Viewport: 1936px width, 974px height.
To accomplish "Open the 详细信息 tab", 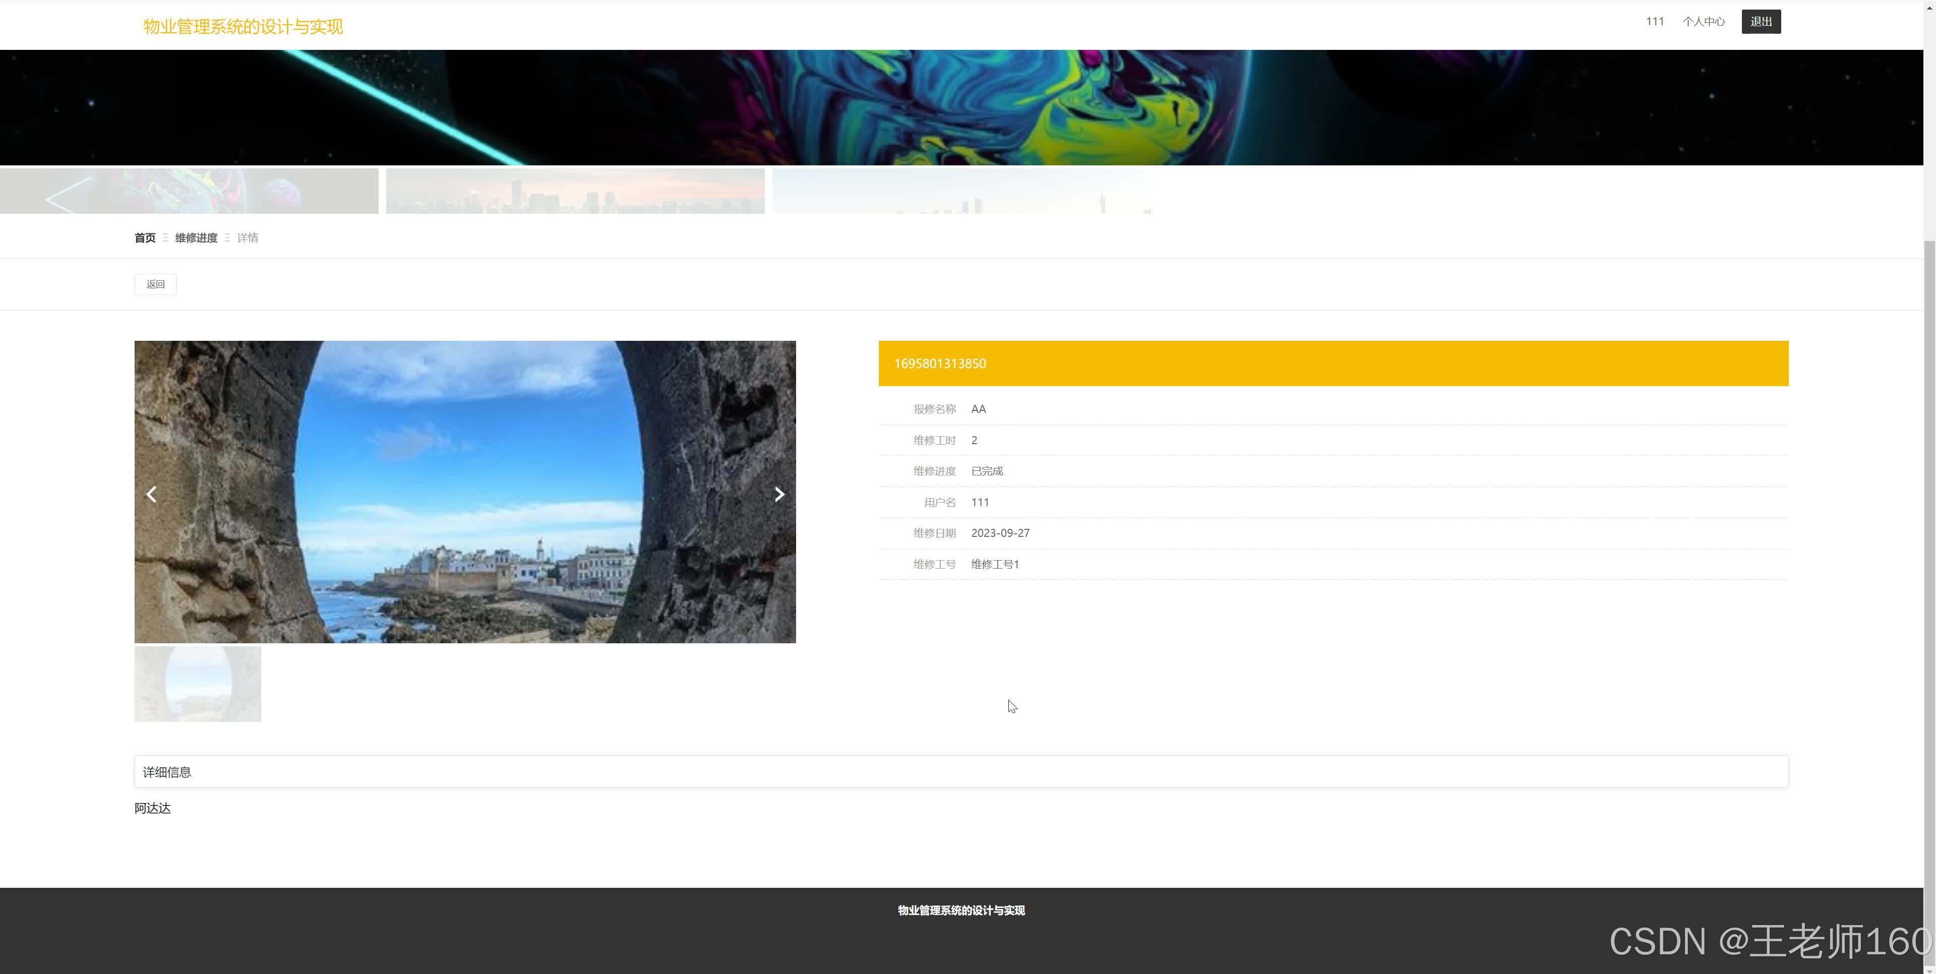I will pos(167,772).
